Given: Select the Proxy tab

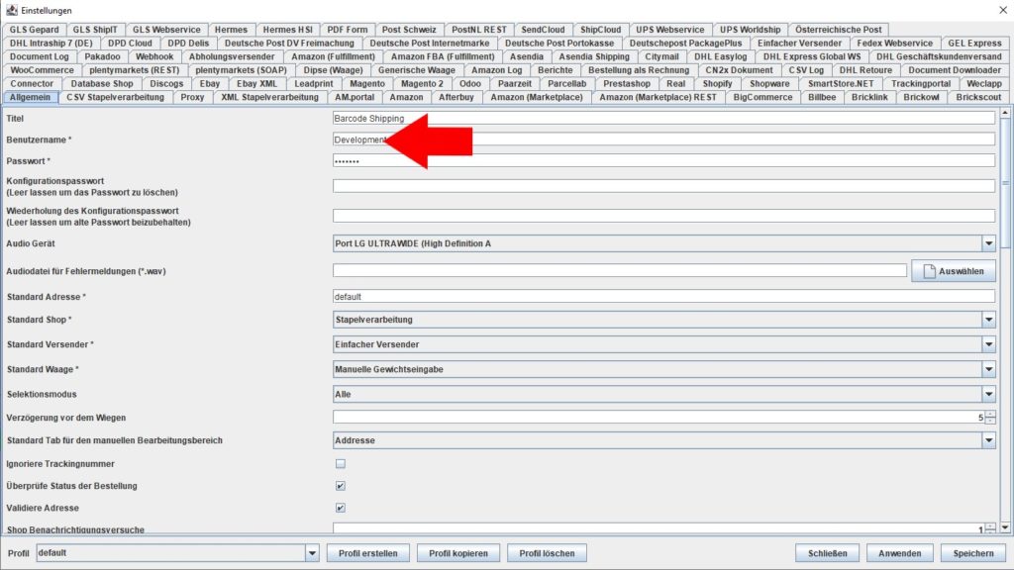Looking at the screenshot, I should click(192, 97).
